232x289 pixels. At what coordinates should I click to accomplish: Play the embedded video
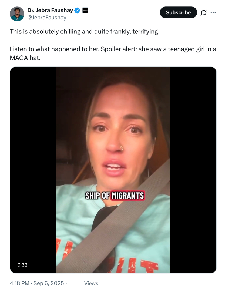pos(113,170)
